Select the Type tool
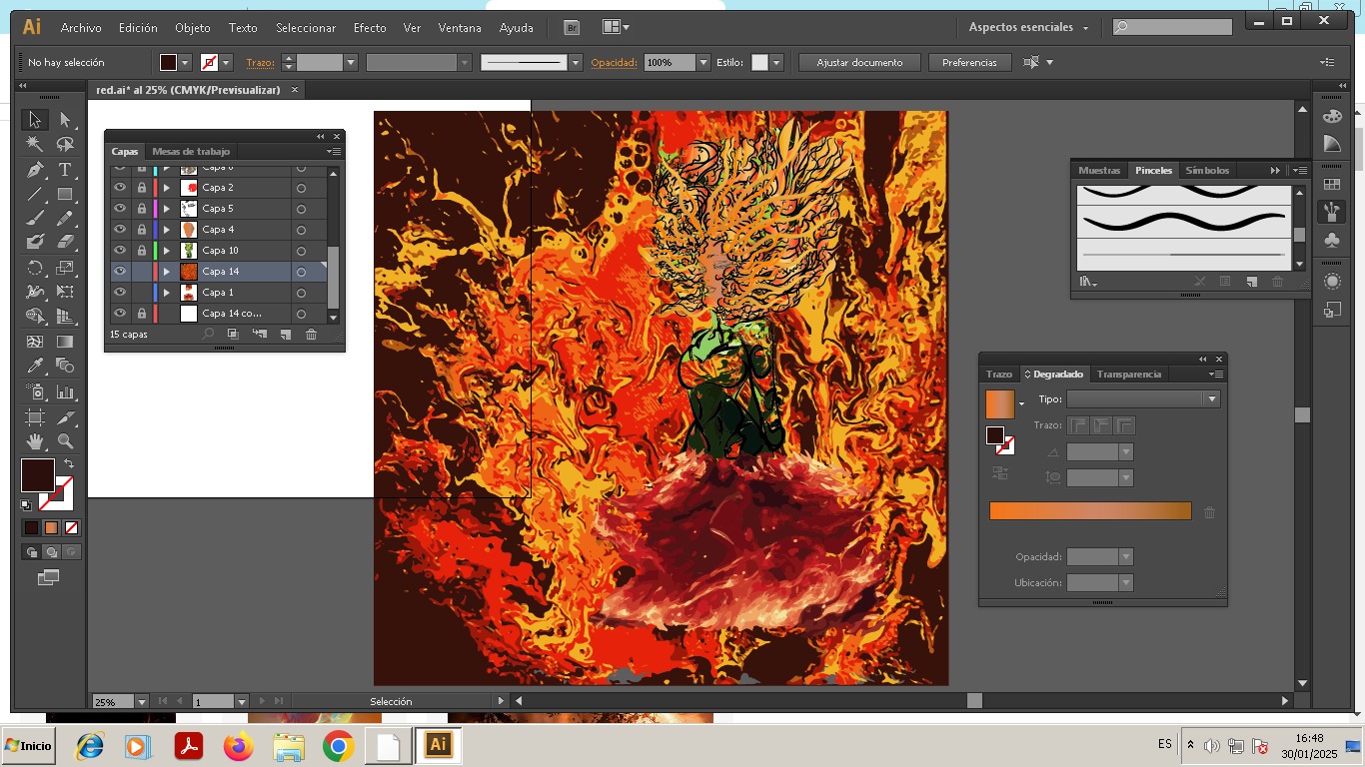The width and height of the screenshot is (1365, 767). coord(65,170)
